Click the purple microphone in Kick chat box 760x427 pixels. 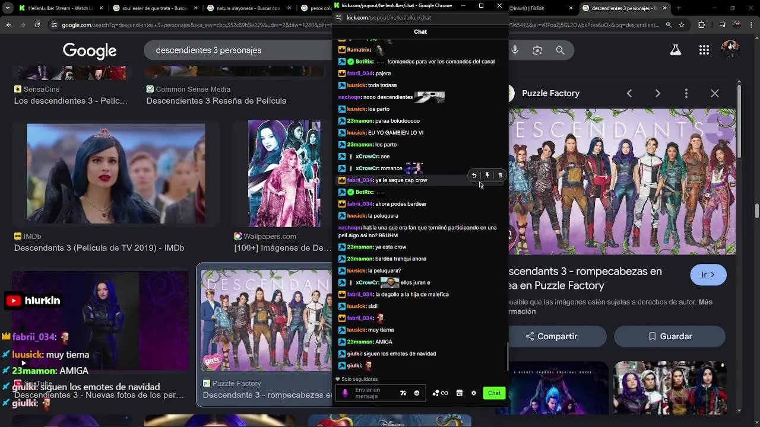pos(345,393)
